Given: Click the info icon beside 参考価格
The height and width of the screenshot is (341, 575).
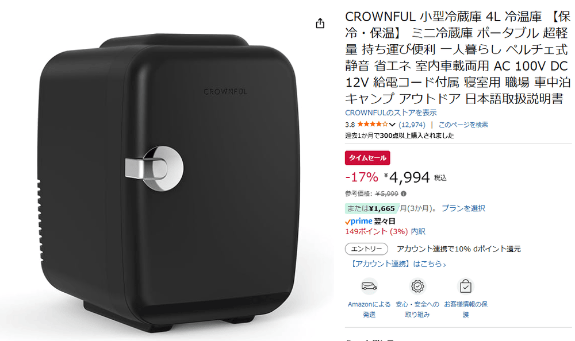Looking at the screenshot, I should click(404, 194).
